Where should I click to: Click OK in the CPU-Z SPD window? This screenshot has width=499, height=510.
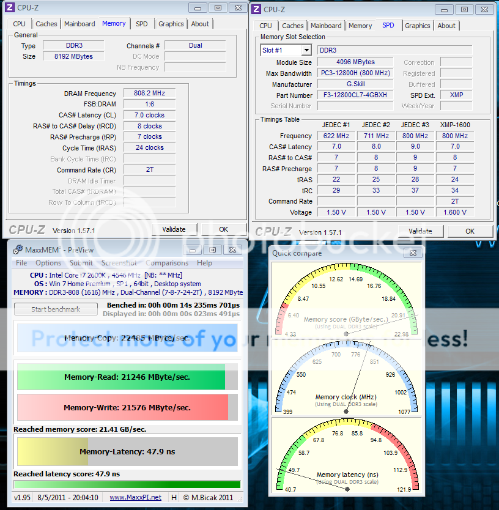pyautogui.click(x=470, y=231)
